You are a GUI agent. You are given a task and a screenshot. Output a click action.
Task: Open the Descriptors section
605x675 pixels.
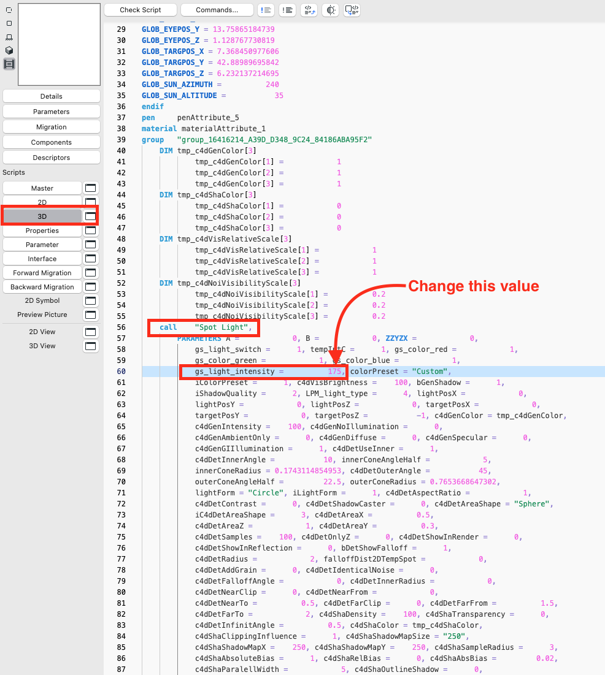pyautogui.click(x=52, y=158)
